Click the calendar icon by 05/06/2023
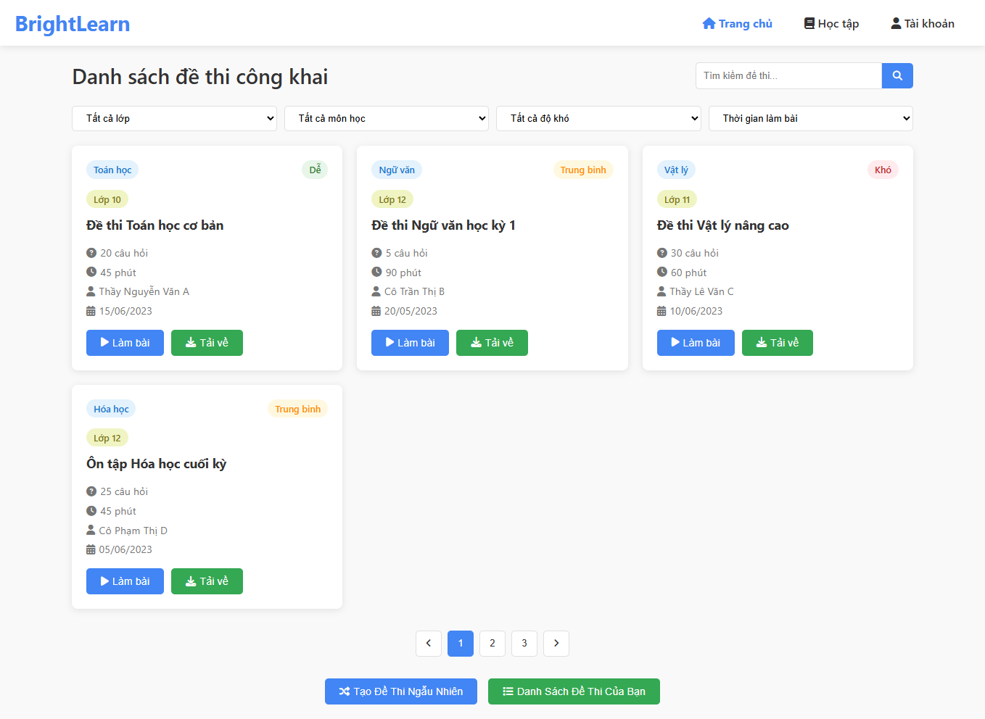This screenshot has width=985, height=719. pos(91,549)
